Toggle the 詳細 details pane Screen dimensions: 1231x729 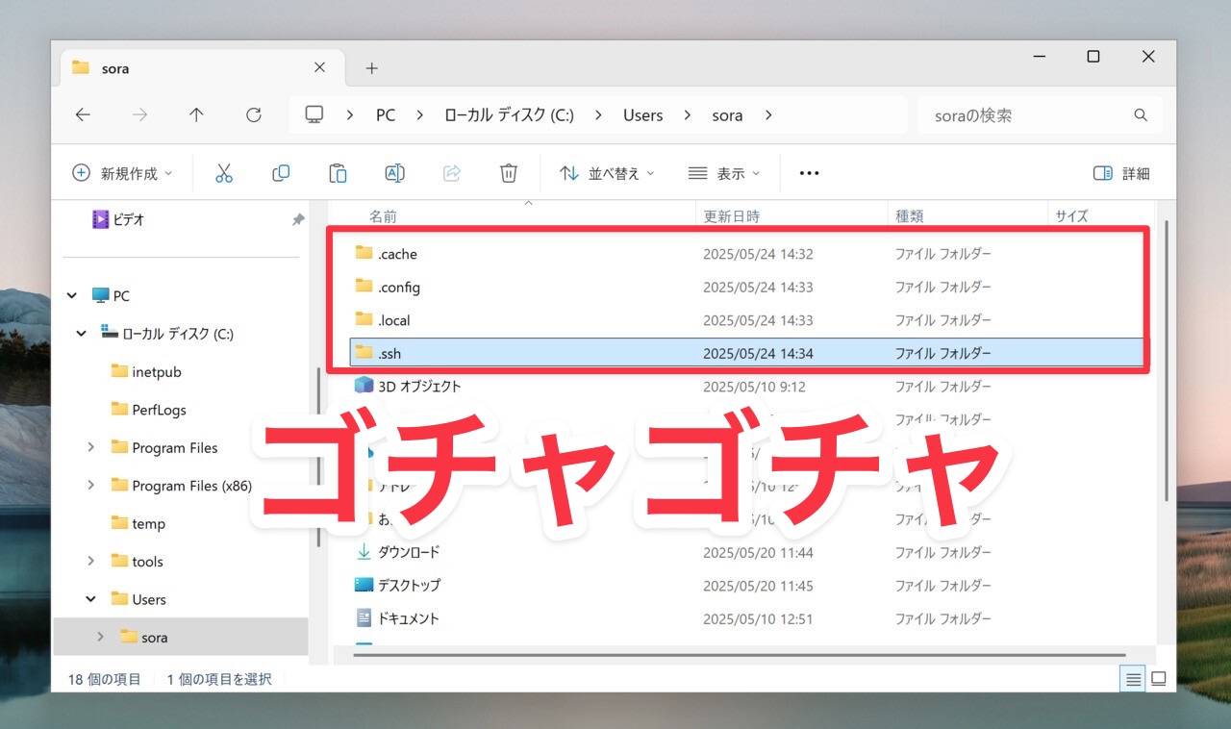(1121, 173)
